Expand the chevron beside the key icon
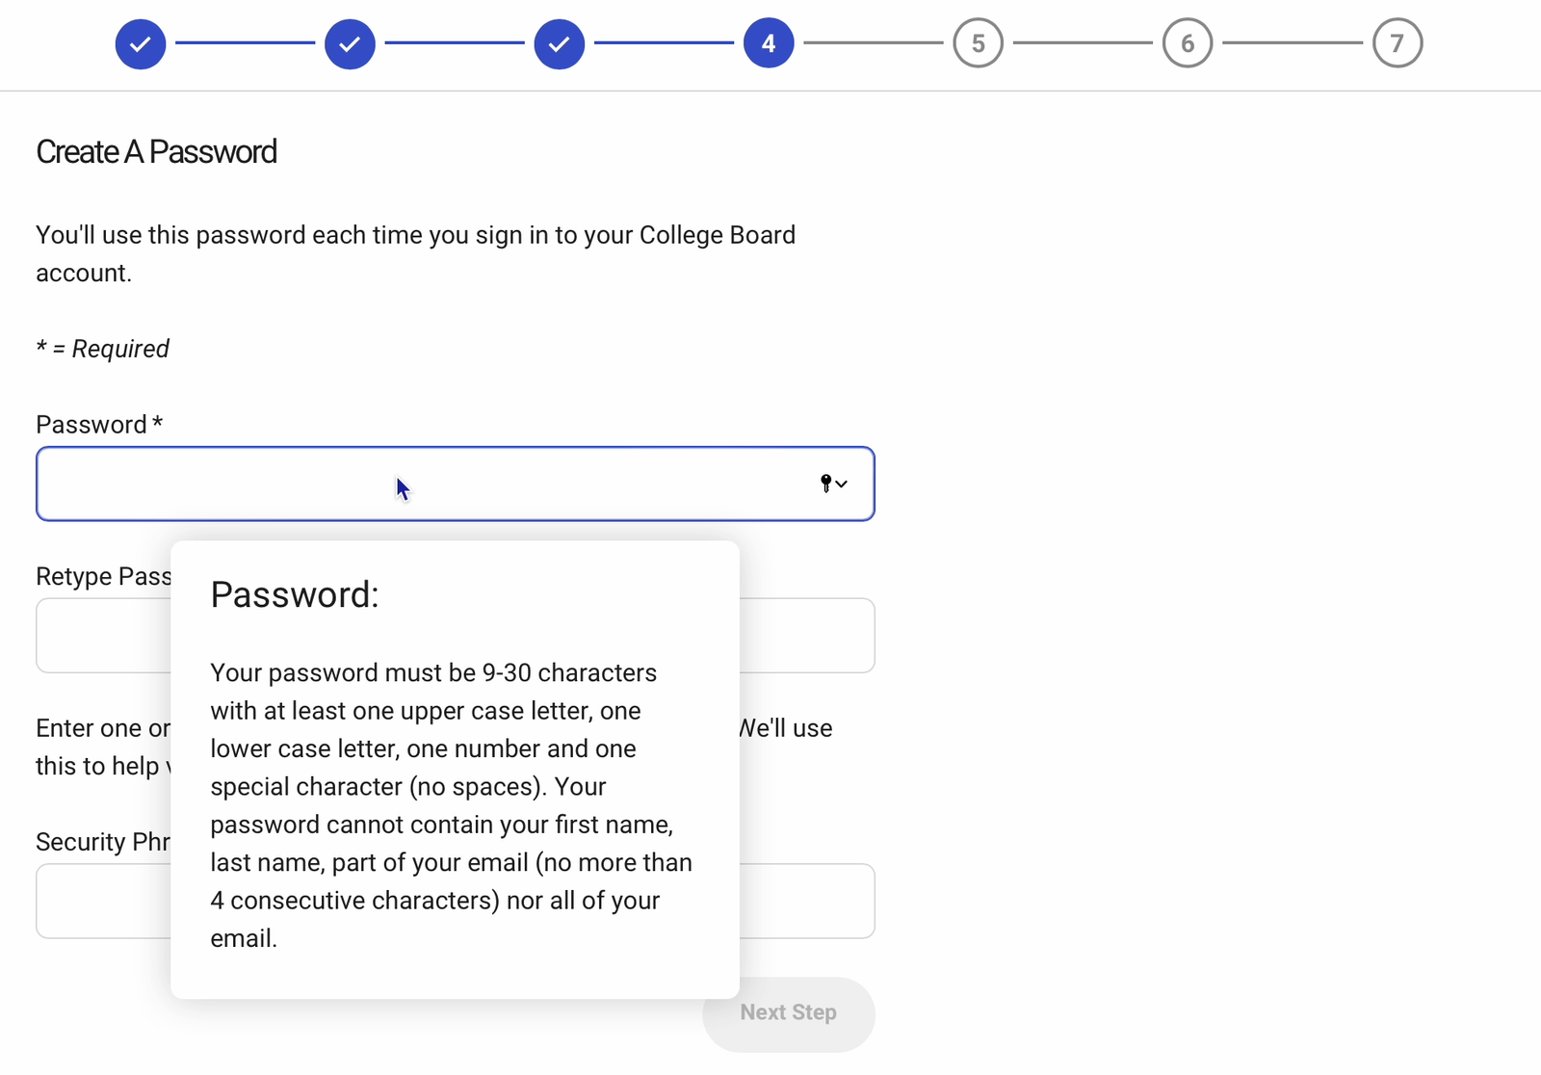 click(842, 484)
